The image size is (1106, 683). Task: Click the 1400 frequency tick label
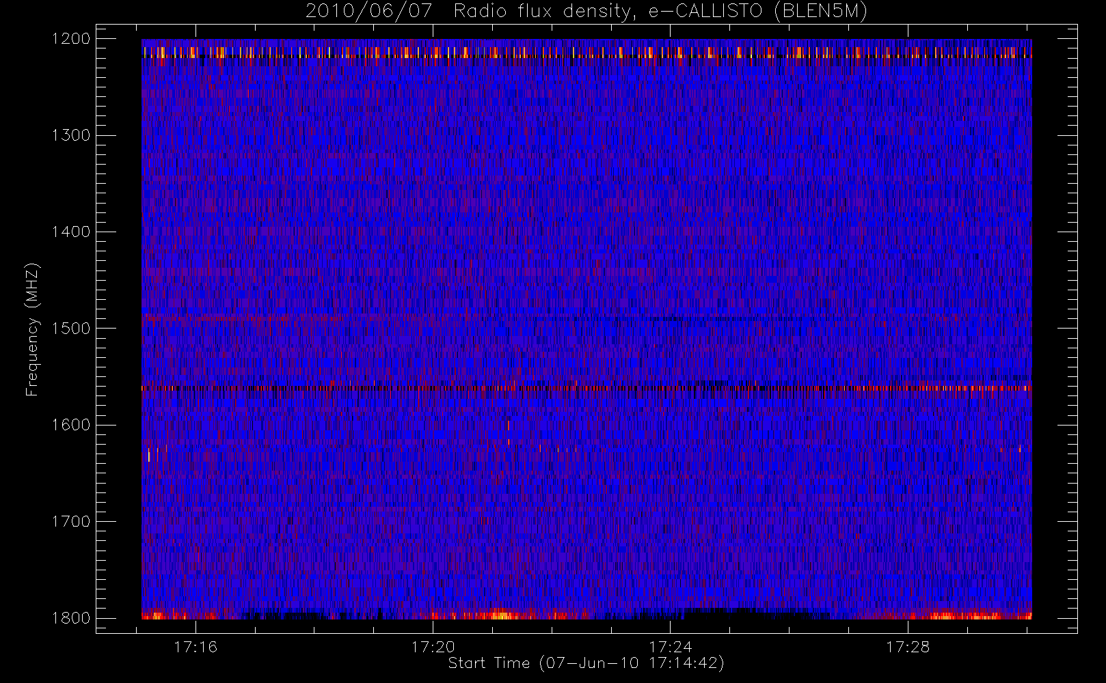click(71, 232)
